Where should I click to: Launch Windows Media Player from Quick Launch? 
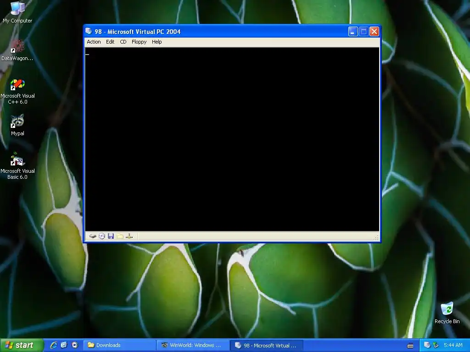click(x=74, y=345)
